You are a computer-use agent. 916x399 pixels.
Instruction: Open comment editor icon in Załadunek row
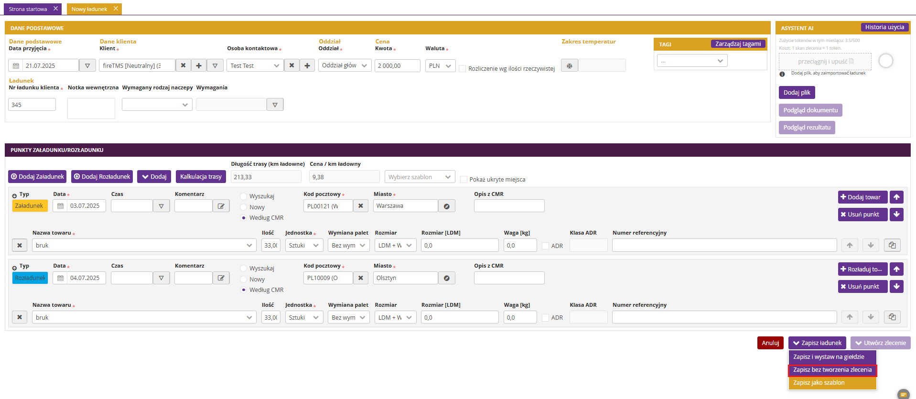[x=221, y=206]
